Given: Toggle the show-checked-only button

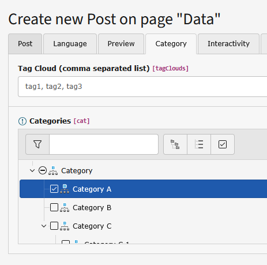Looking at the screenshot, I should (223, 144).
